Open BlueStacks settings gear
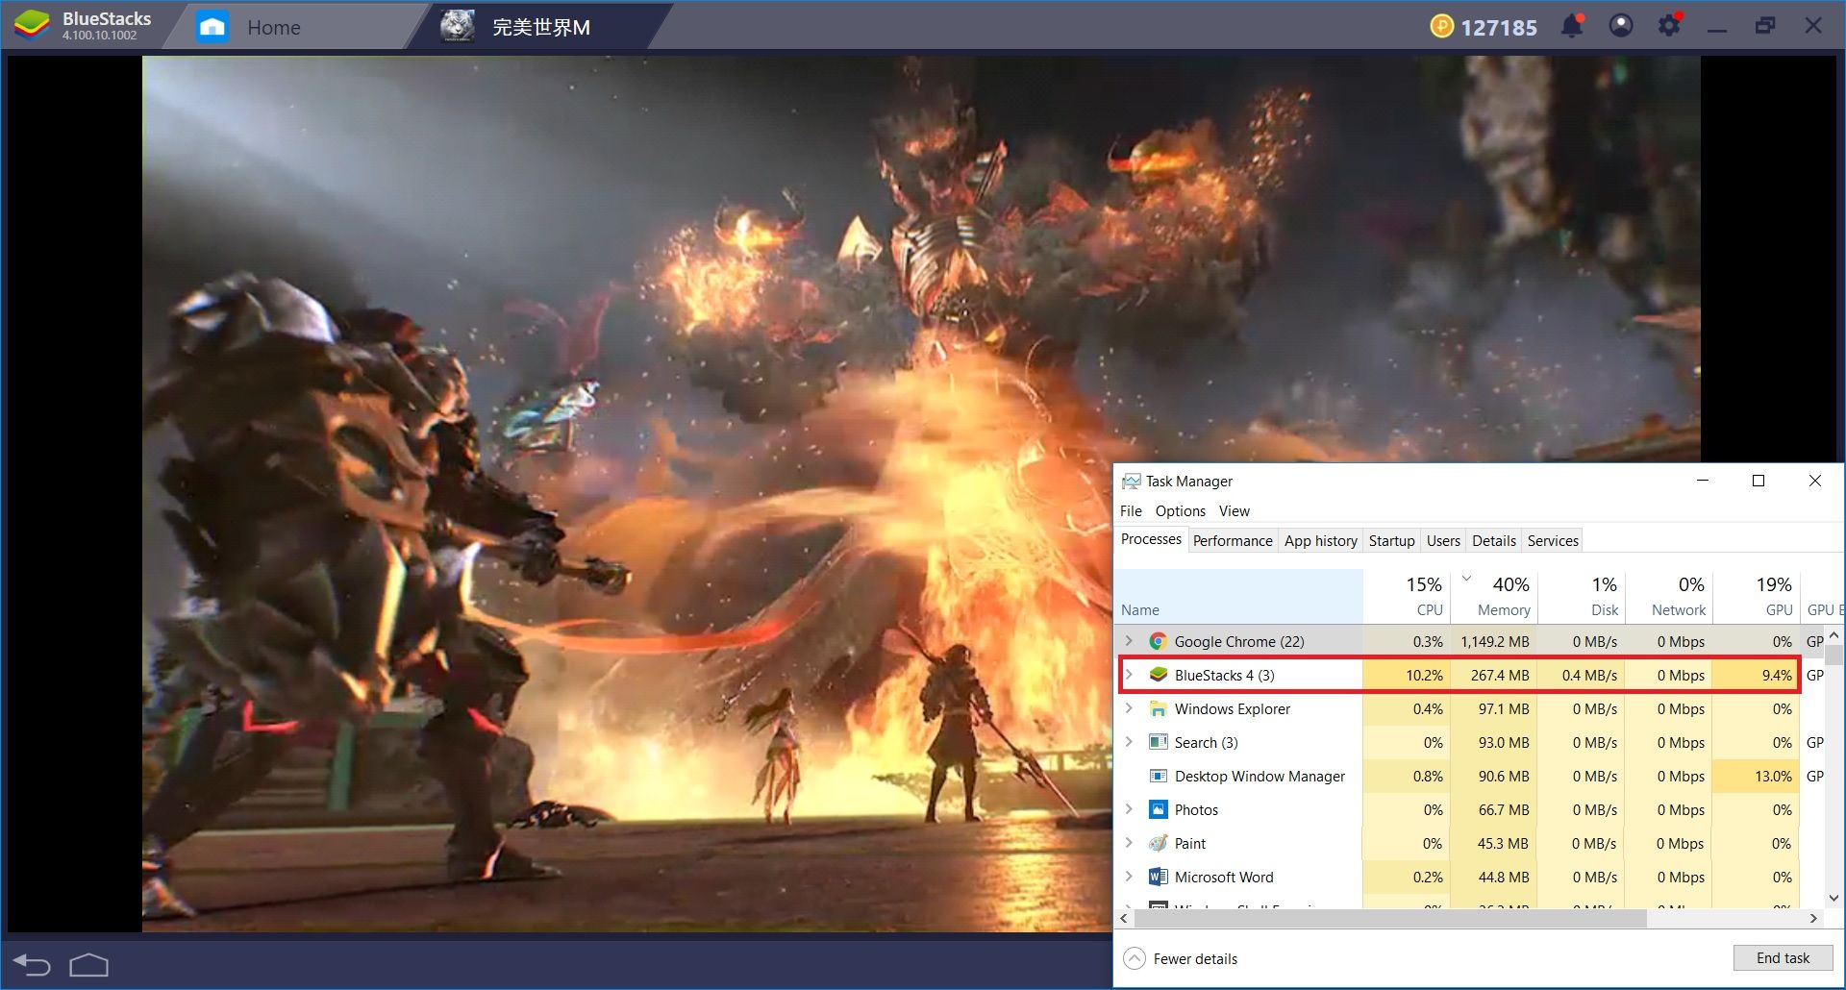Viewport: 1846px width, 990px height. pos(1669,25)
